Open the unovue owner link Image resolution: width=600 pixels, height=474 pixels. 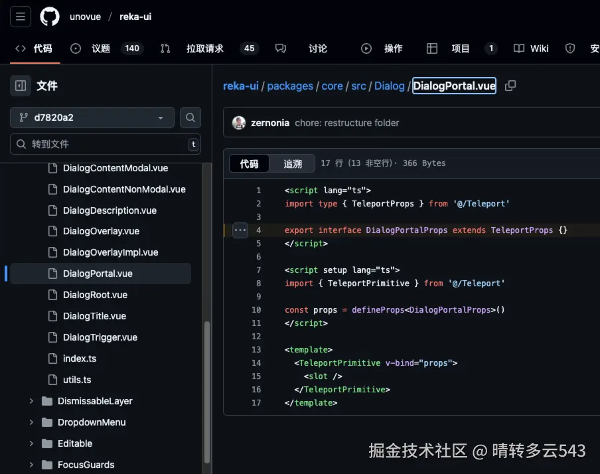click(85, 17)
